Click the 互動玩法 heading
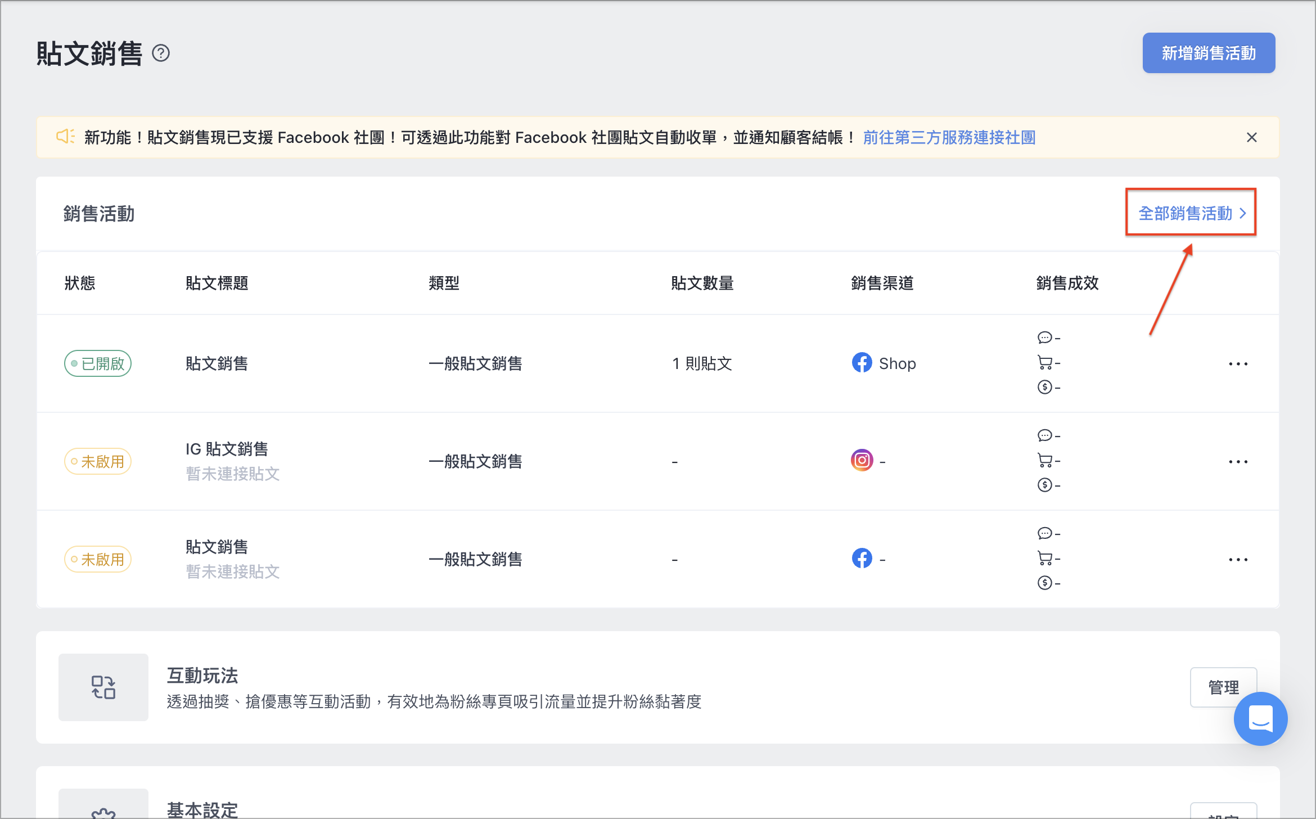Image resolution: width=1316 pixels, height=819 pixels. click(202, 675)
